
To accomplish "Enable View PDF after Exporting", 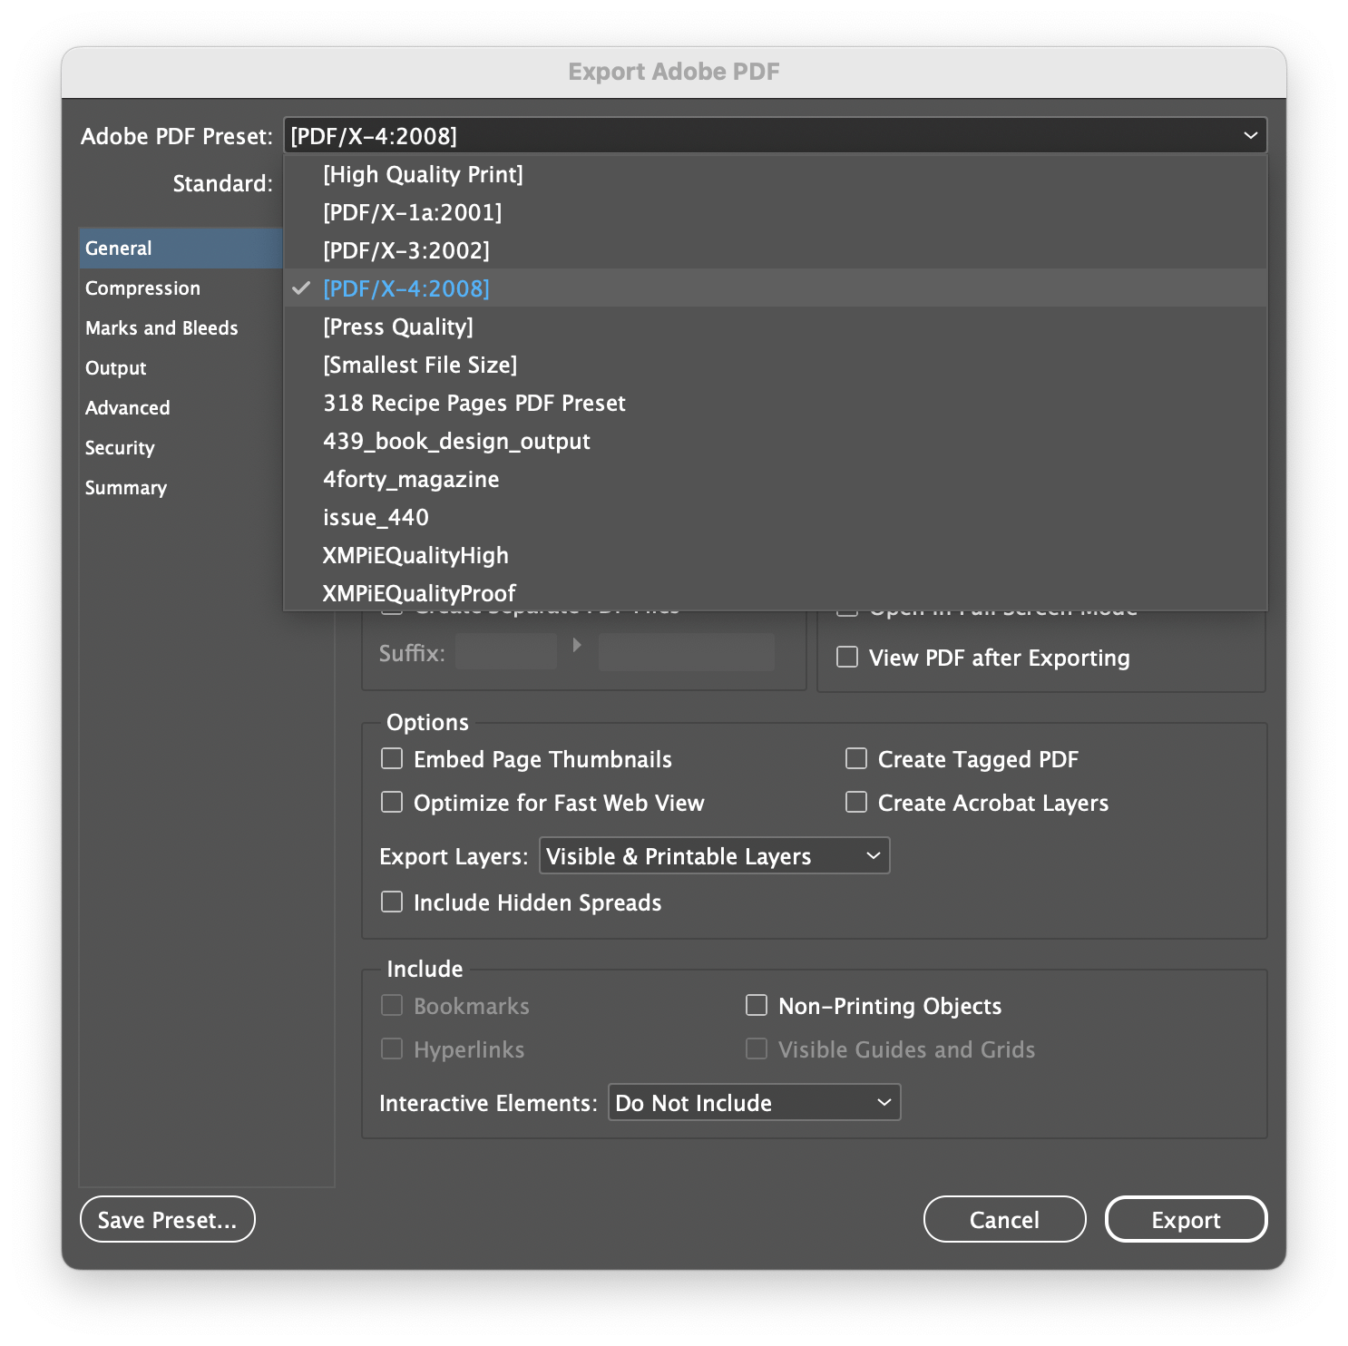I will (846, 657).
